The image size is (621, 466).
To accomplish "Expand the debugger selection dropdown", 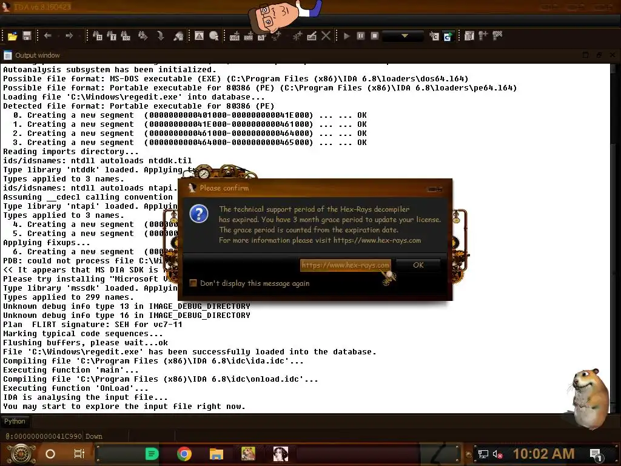I will (x=403, y=36).
